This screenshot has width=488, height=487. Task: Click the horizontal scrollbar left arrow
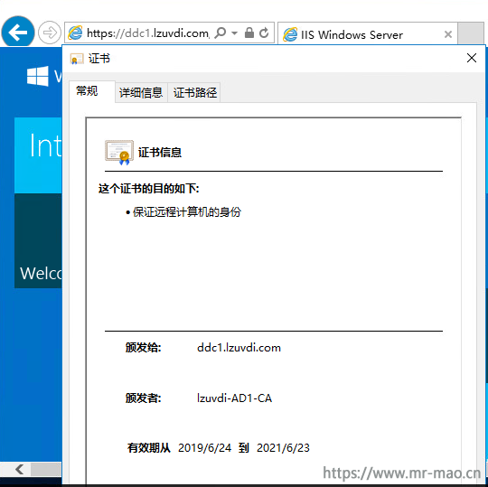(x=20, y=469)
